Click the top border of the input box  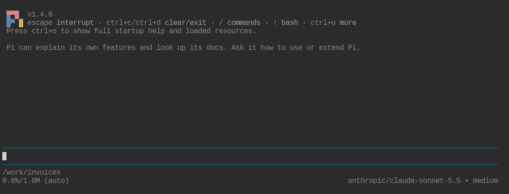[250, 148]
